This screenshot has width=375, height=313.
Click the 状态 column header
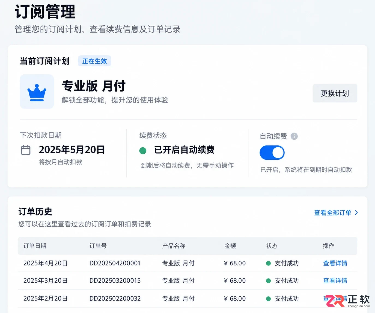click(272, 246)
